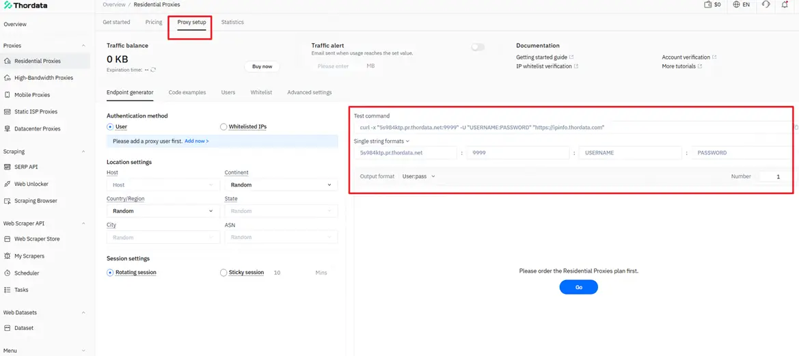Viewport: 799px width, 356px height.
Task: Collapse the Proxies sidebar section
Action: (x=84, y=46)
